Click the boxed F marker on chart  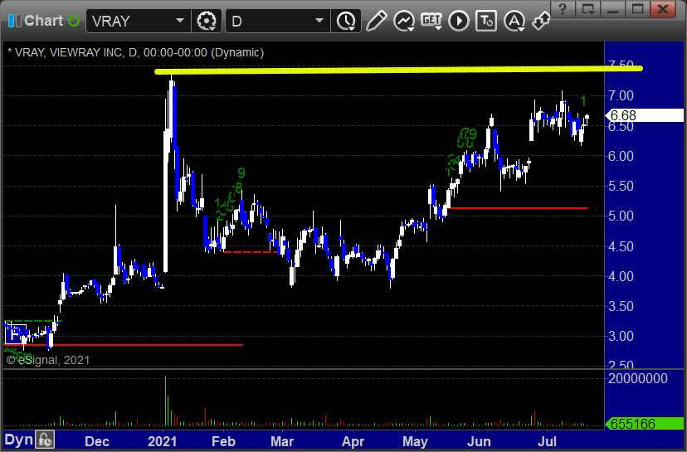pyautogui.click(x=15, y=335)
